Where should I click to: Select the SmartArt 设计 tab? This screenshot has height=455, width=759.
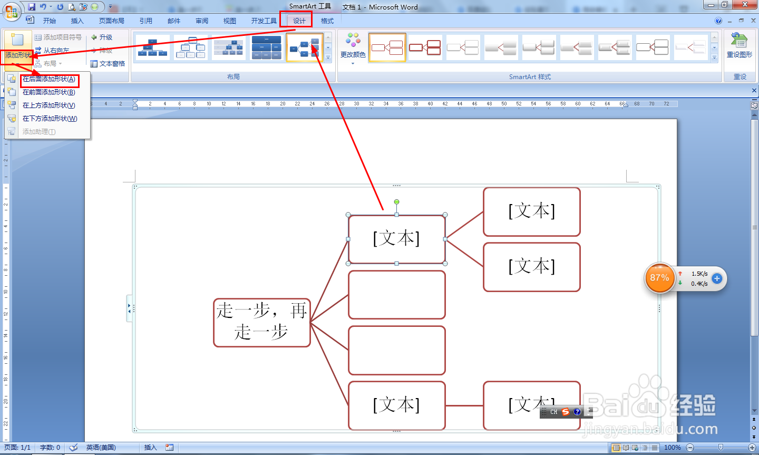pos(299,21)
